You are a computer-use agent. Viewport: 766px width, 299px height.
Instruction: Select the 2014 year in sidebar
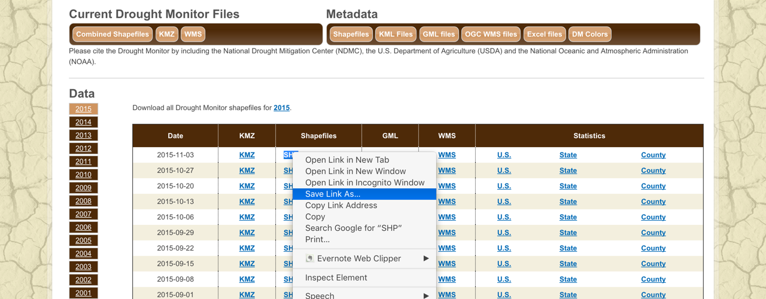pos(83,122)
